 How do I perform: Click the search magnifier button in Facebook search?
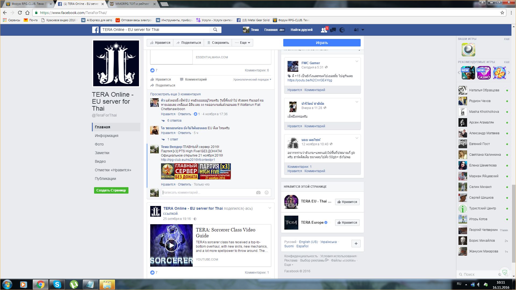[x=215, y=30]
